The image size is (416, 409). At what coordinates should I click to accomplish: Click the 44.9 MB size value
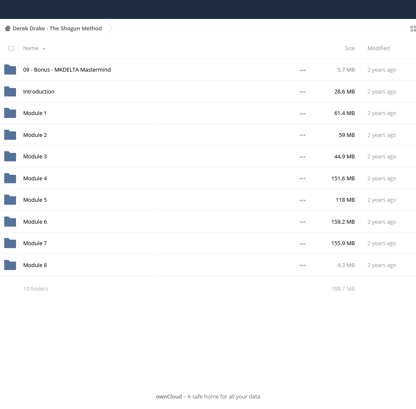coord(344,157)
